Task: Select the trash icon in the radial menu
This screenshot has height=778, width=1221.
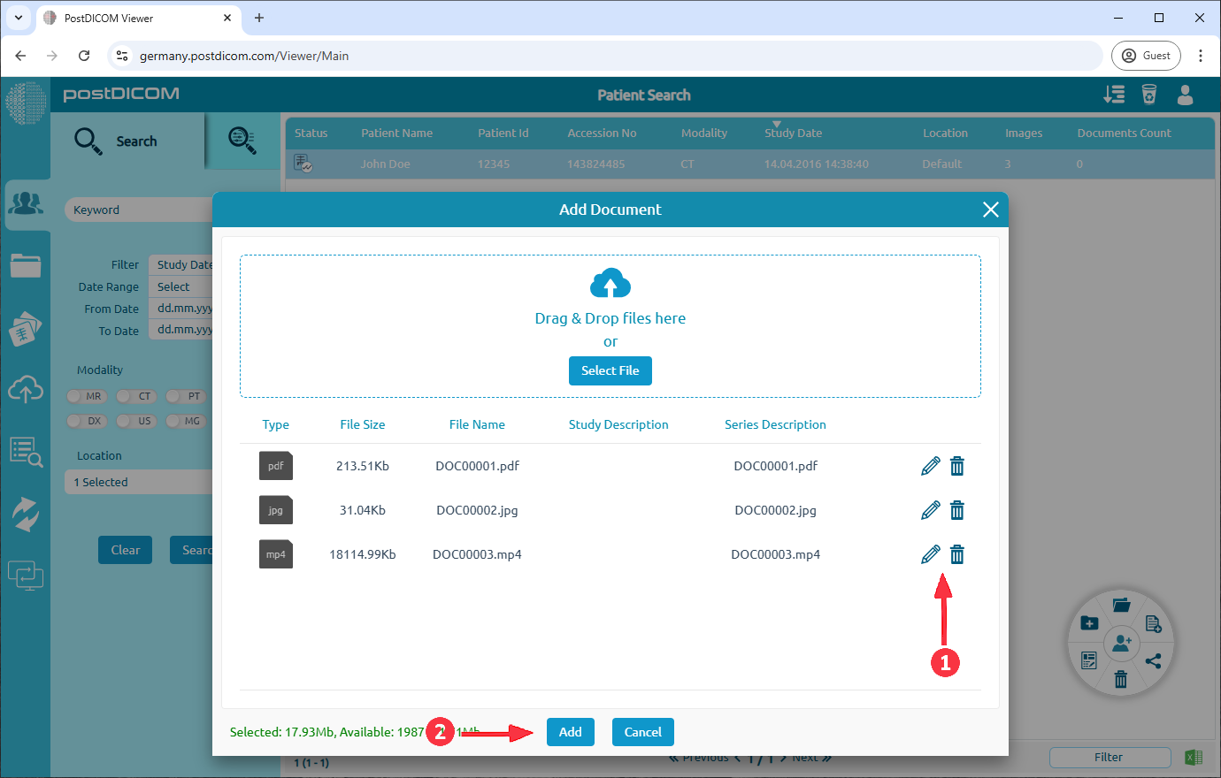Action: [1121, 679]
